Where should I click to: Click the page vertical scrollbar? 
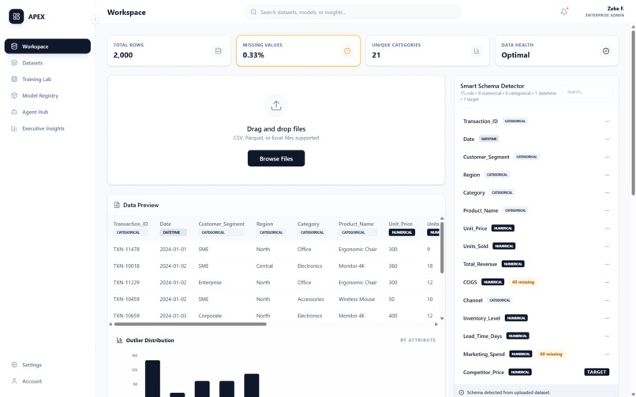coord(633,111)
